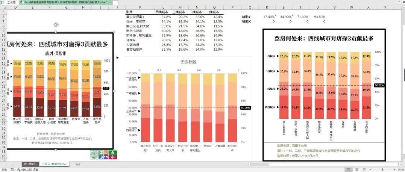Image resolution: width=405 pixels, height=172 pixels.
Task: Select the cell with value 93.80%
Action: 318,17
